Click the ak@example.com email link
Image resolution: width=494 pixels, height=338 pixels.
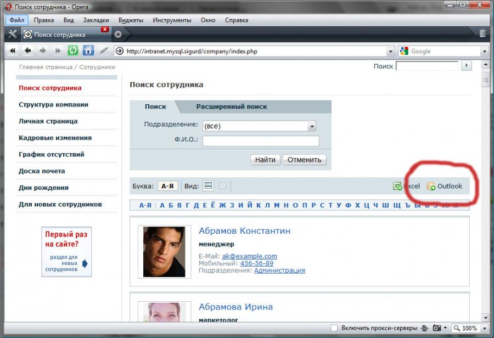(250, 256)
